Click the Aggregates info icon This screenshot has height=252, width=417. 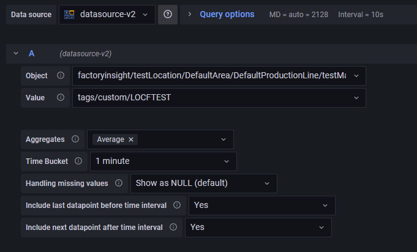point(75,139)
